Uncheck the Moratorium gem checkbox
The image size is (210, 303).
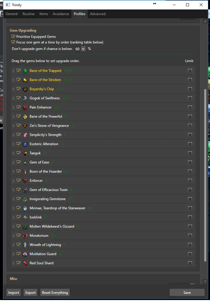[19, 236]
